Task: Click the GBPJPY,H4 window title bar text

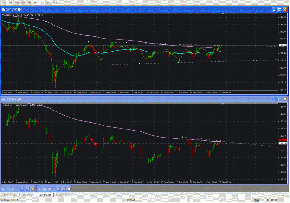Action: 13,9
